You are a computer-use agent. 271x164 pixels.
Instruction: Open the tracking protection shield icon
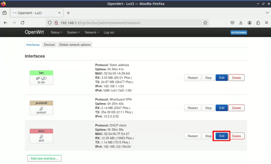pos(49,23)
